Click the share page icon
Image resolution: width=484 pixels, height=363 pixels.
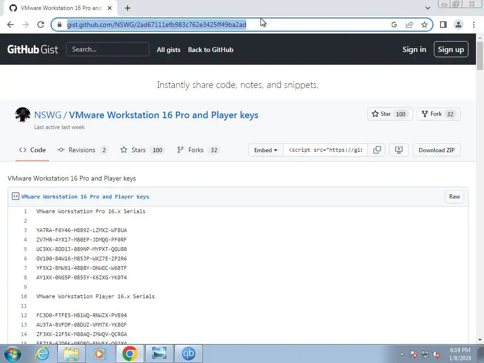point(409,25)
